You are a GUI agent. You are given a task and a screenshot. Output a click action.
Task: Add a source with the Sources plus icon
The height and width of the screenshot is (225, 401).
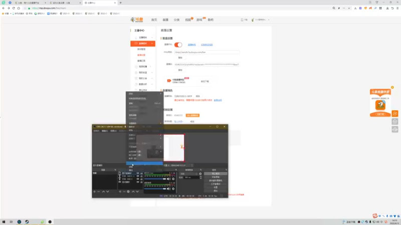tap(120, 191)
